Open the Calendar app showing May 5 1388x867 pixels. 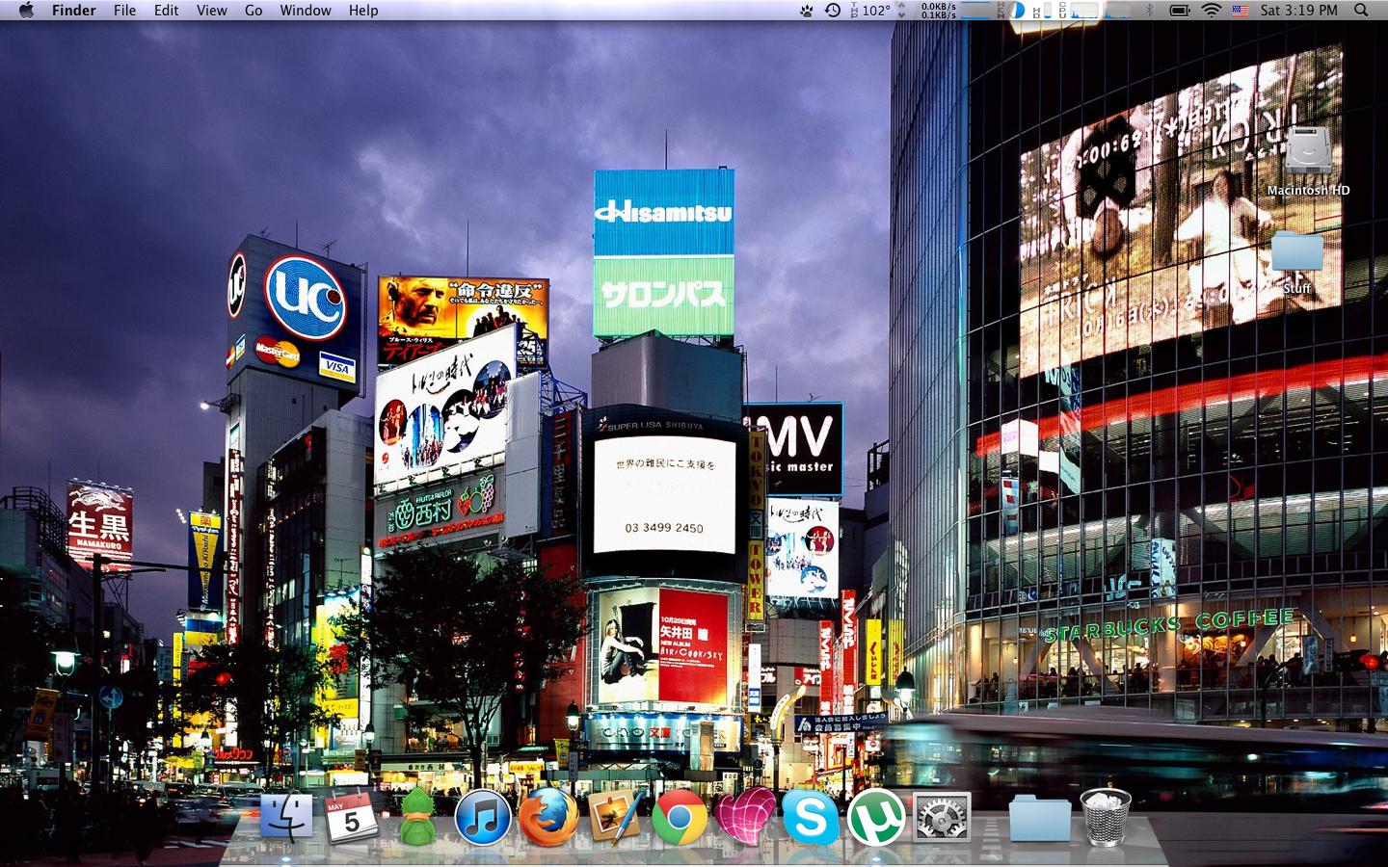(x=351, y=817)
